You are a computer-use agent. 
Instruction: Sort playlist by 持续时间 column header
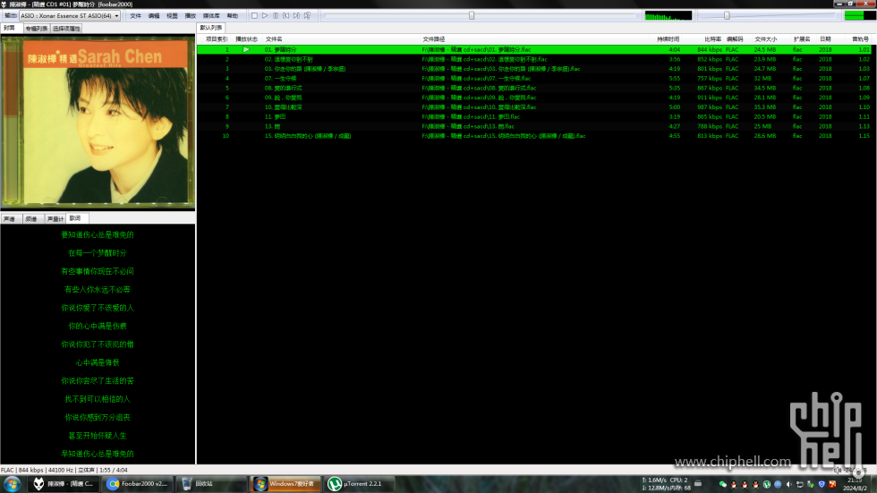668,39
